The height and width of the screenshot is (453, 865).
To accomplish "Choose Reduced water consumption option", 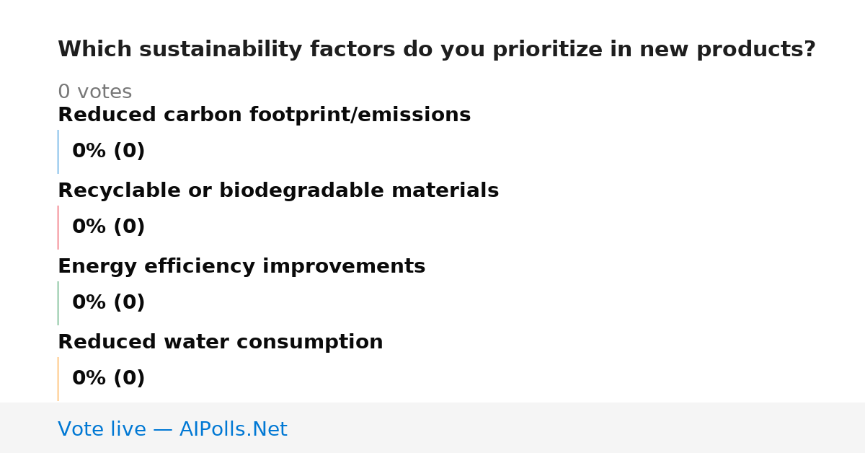I will coord(220,343).
